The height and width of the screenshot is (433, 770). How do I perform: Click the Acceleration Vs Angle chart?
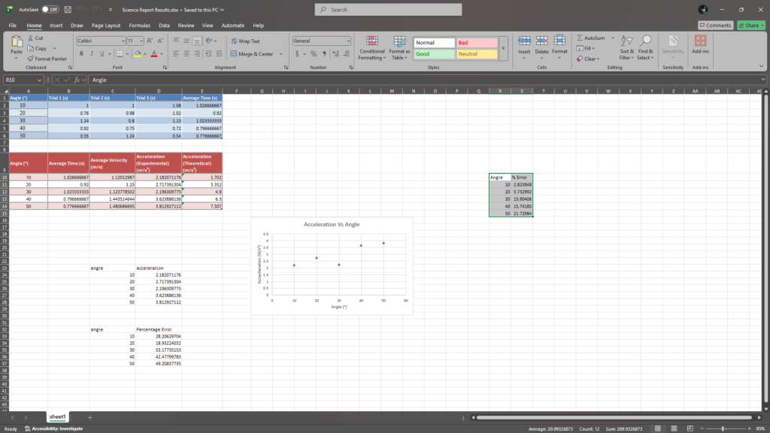click(332, 265)
